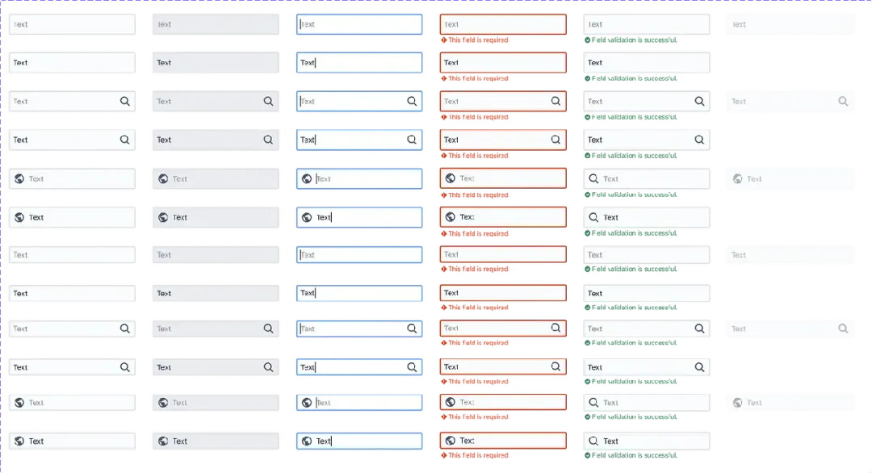Click the topmost blue-outlined focused input
Viewport: 872px width, 473px height.
359,24
